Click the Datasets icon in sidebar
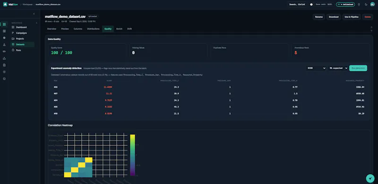The image size is (378, 184). pyautogui.click(x=13, y=44)
